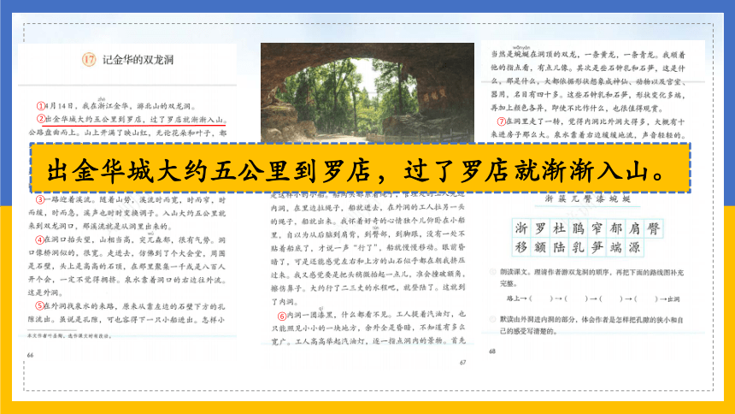Click the route diagram line starting 路上→
This screenshot has height=414, width=735.
pyautogui.click(x=593, y=299)
